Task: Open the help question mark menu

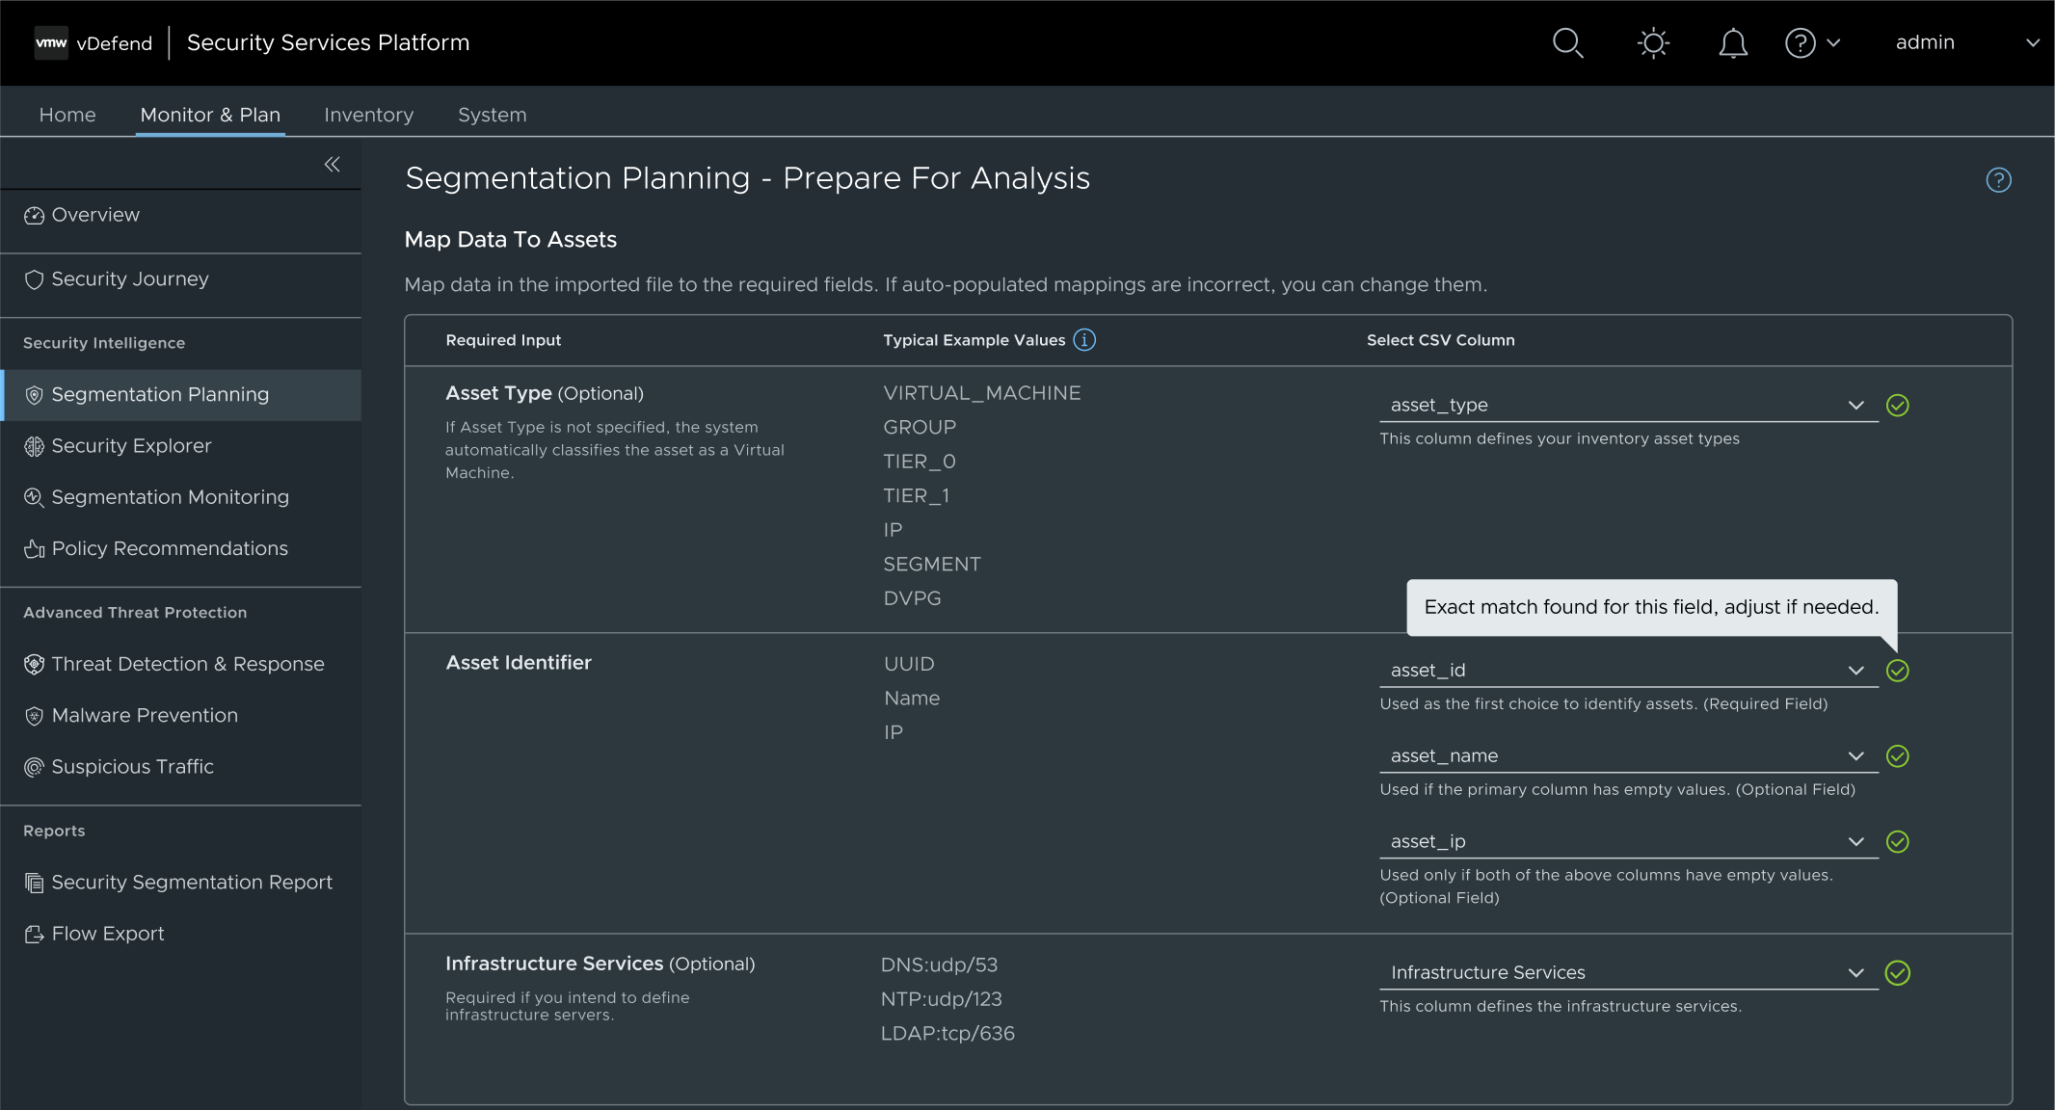Action: 1811,43
